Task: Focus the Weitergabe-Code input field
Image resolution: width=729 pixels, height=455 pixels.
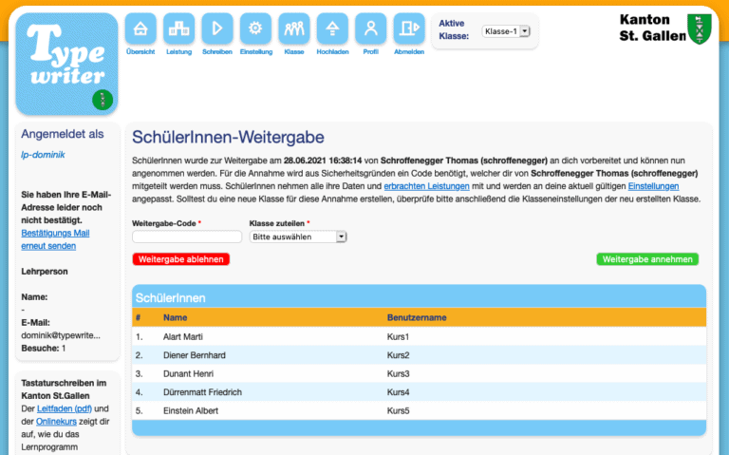Action: tap(187, 237)
